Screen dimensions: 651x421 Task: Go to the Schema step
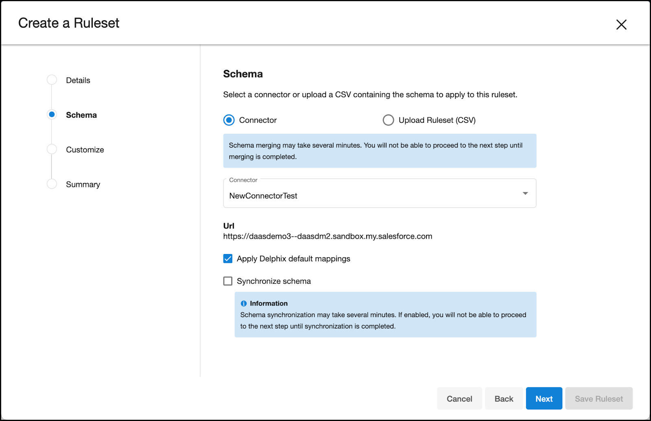click(81, 115)
